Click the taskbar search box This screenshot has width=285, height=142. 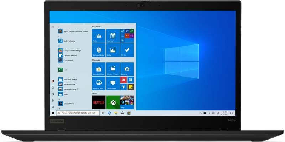coord(78,113)
